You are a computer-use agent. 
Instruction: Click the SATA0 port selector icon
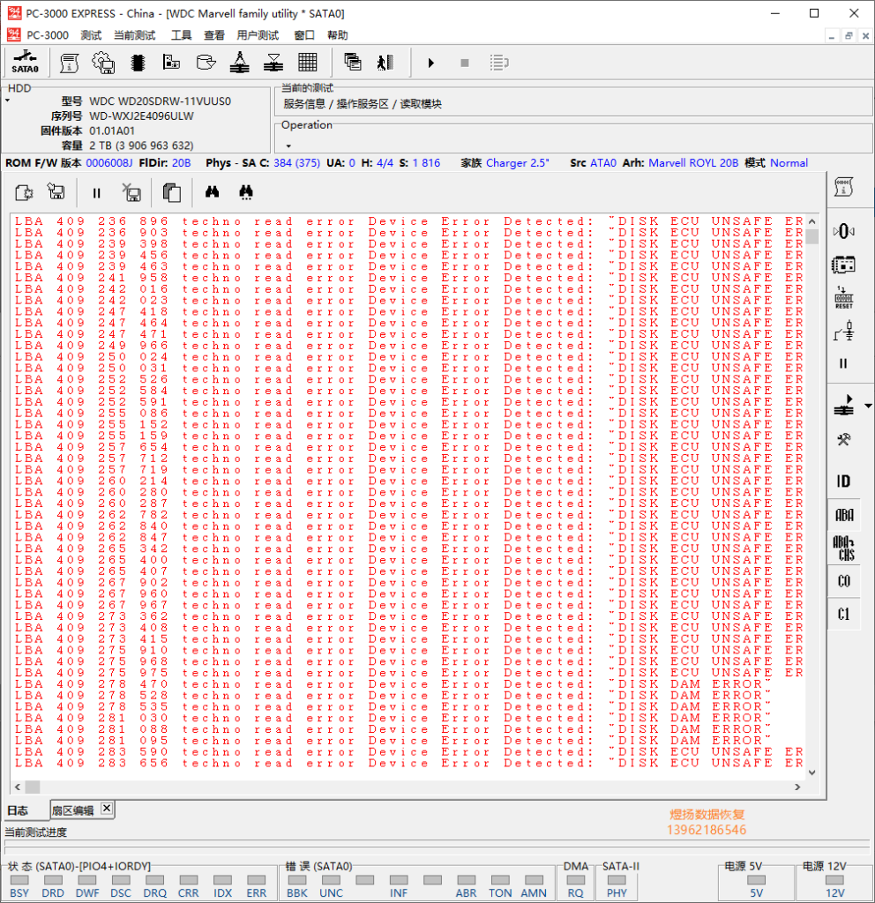pos(26,63)
